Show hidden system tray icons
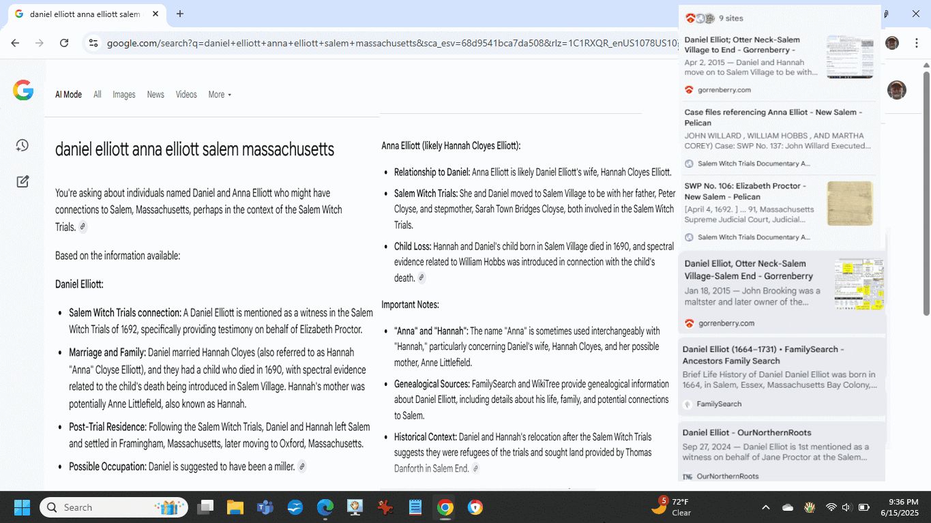The height and width of the screenshot is (523, 931). pos(765,507)
